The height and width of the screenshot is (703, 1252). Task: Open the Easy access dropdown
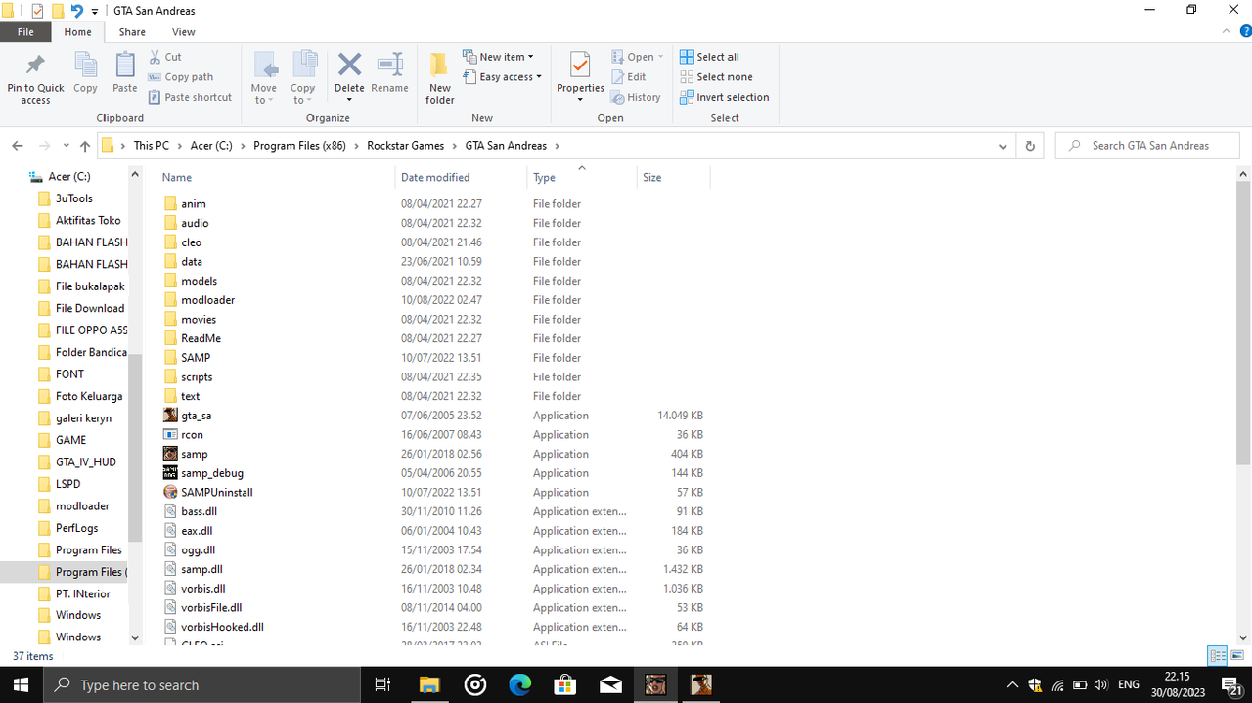coord(503,77)
